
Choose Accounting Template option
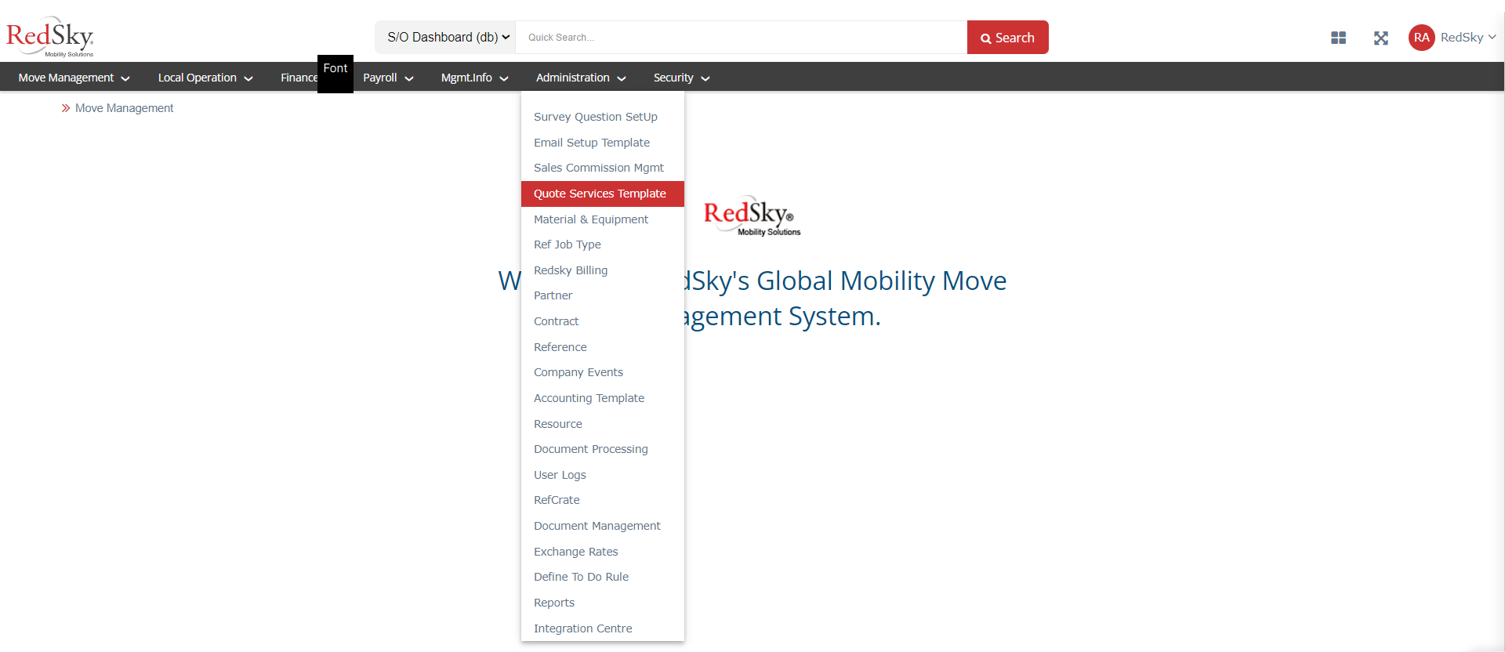[602, 398]
